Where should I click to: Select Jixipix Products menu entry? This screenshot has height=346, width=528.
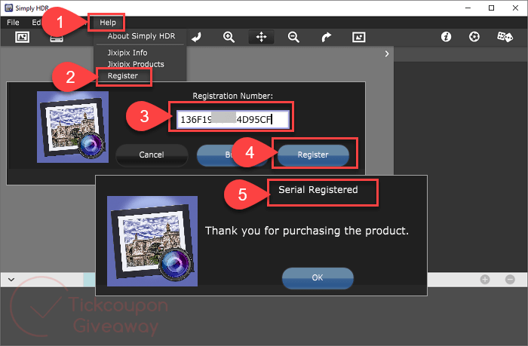click(135, 64)
